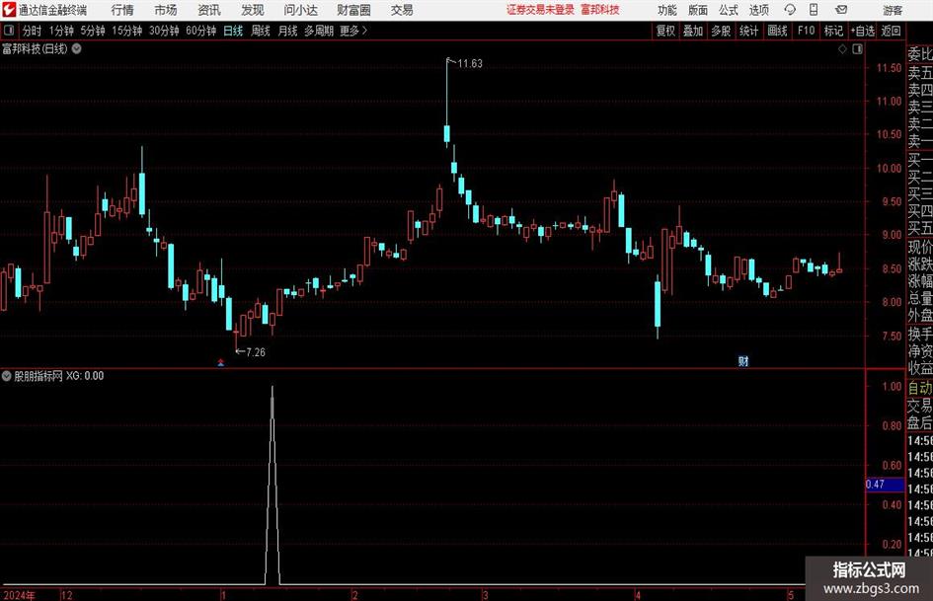
Task: Click the 画线 drawing button
Action: [x=777, y=31]
